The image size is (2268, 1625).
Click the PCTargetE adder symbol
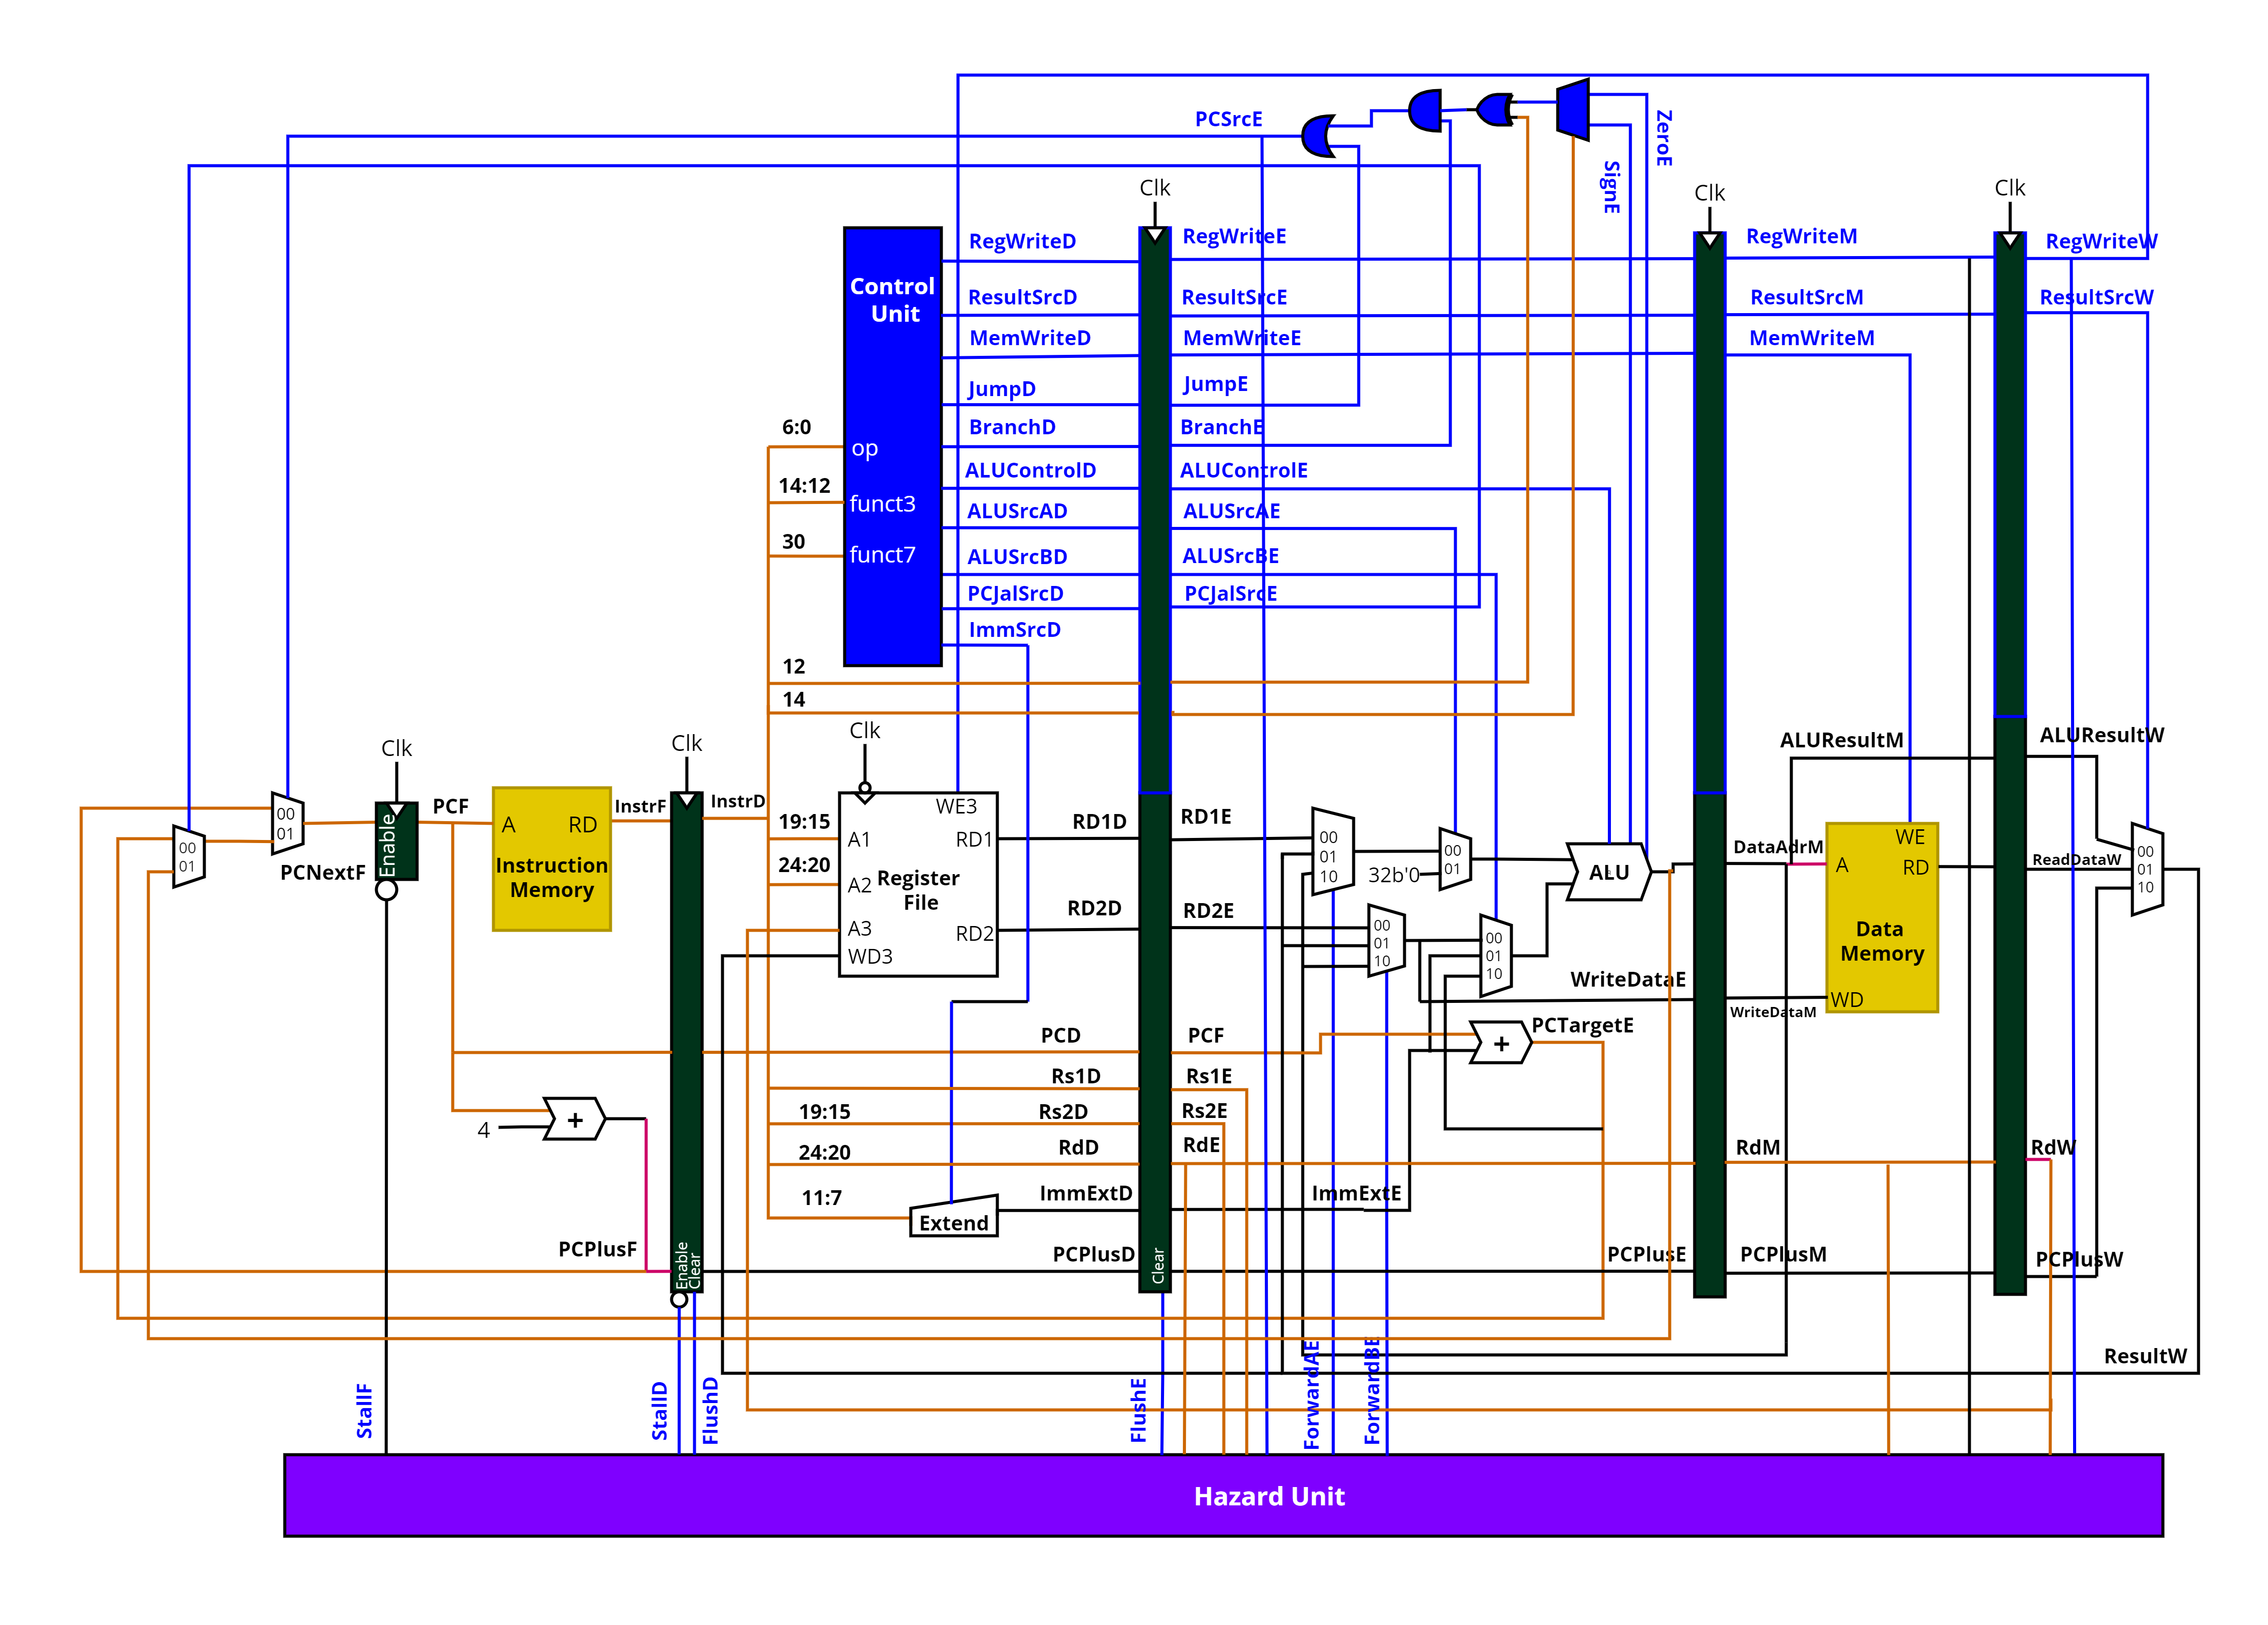coord(1500,1043)
